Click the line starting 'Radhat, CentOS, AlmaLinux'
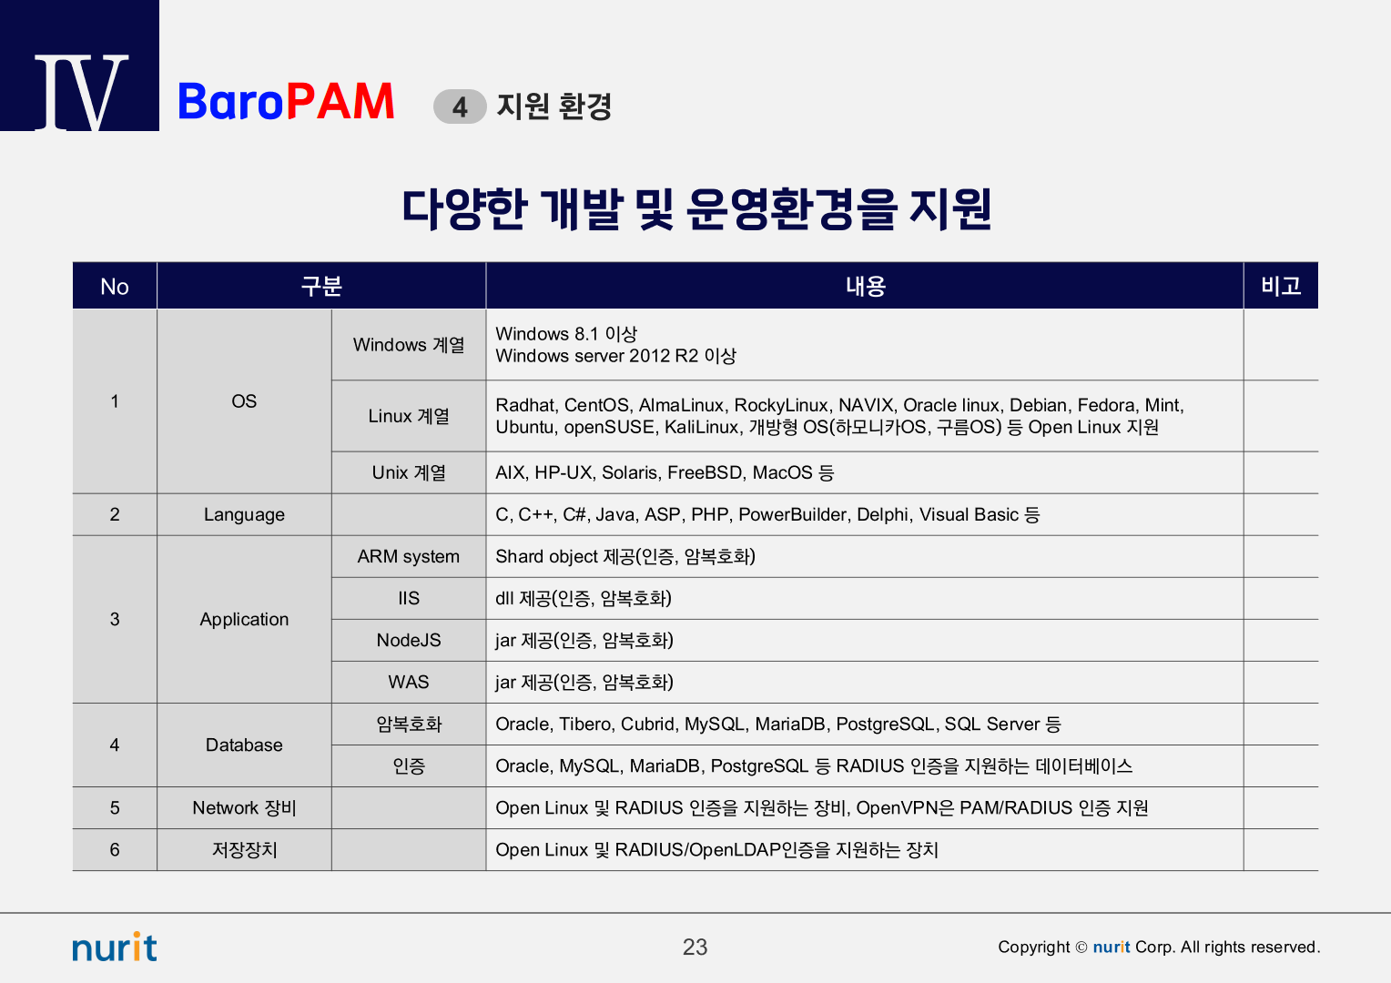The height and width of the screenshot is (983, 1391). [x=839, y=405]
